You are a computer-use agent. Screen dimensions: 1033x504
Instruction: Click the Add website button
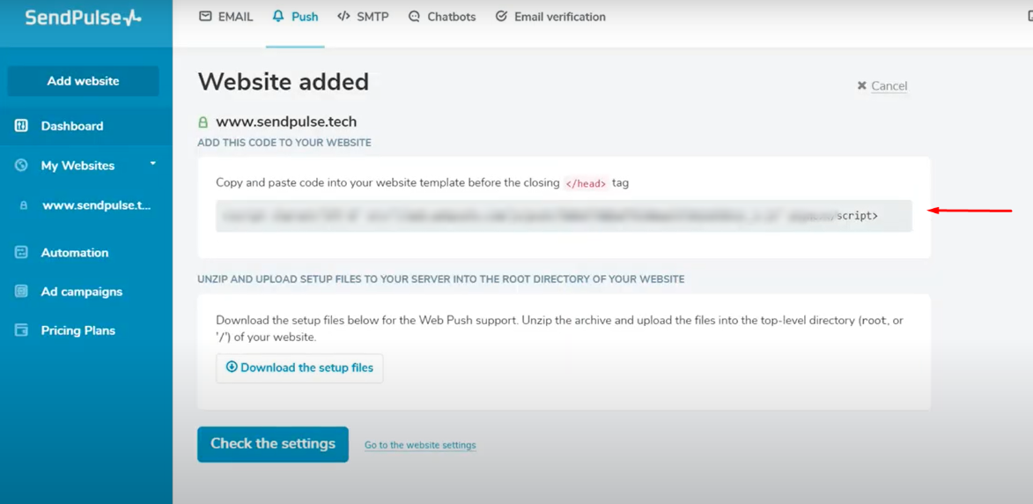[x=83, y=81]
